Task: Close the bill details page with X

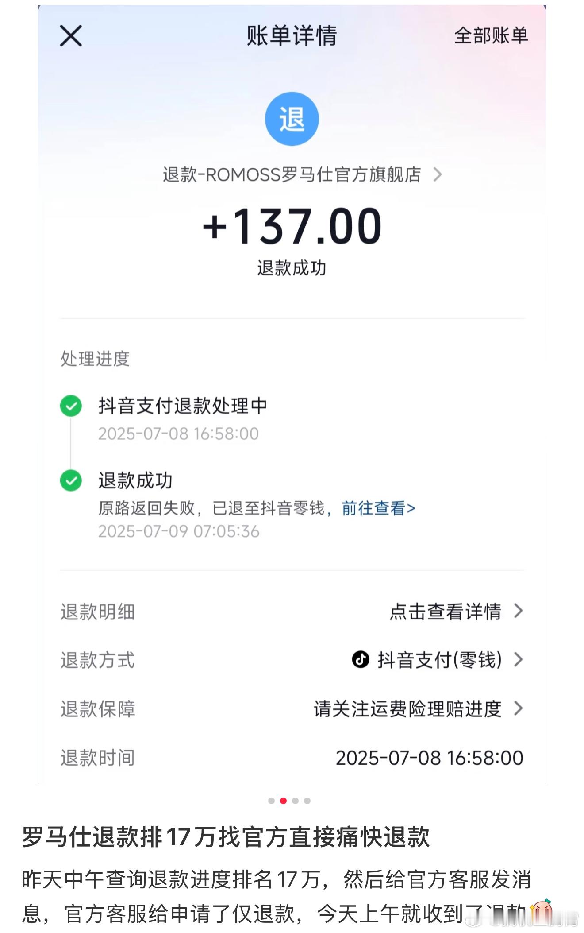Action: point(71,36)
